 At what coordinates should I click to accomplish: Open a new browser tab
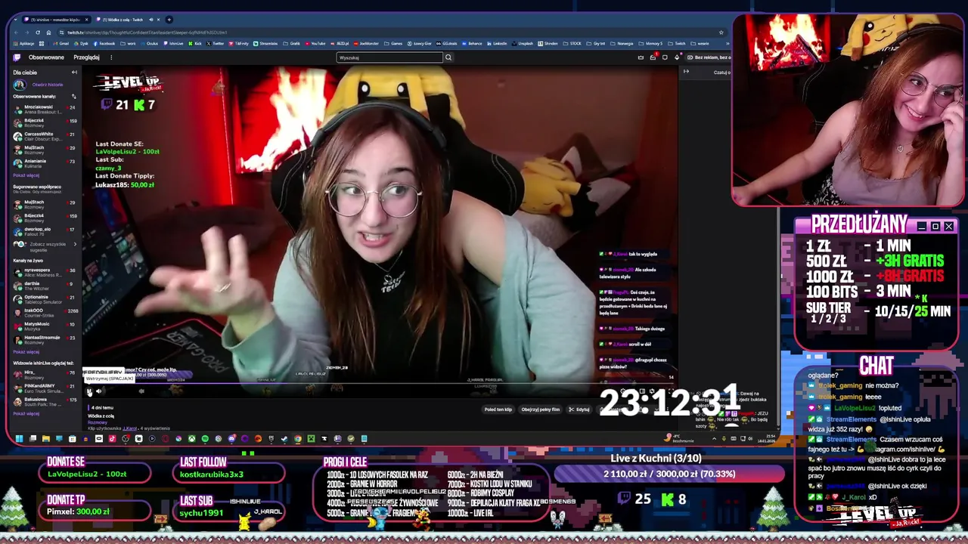tap(169, 19)
